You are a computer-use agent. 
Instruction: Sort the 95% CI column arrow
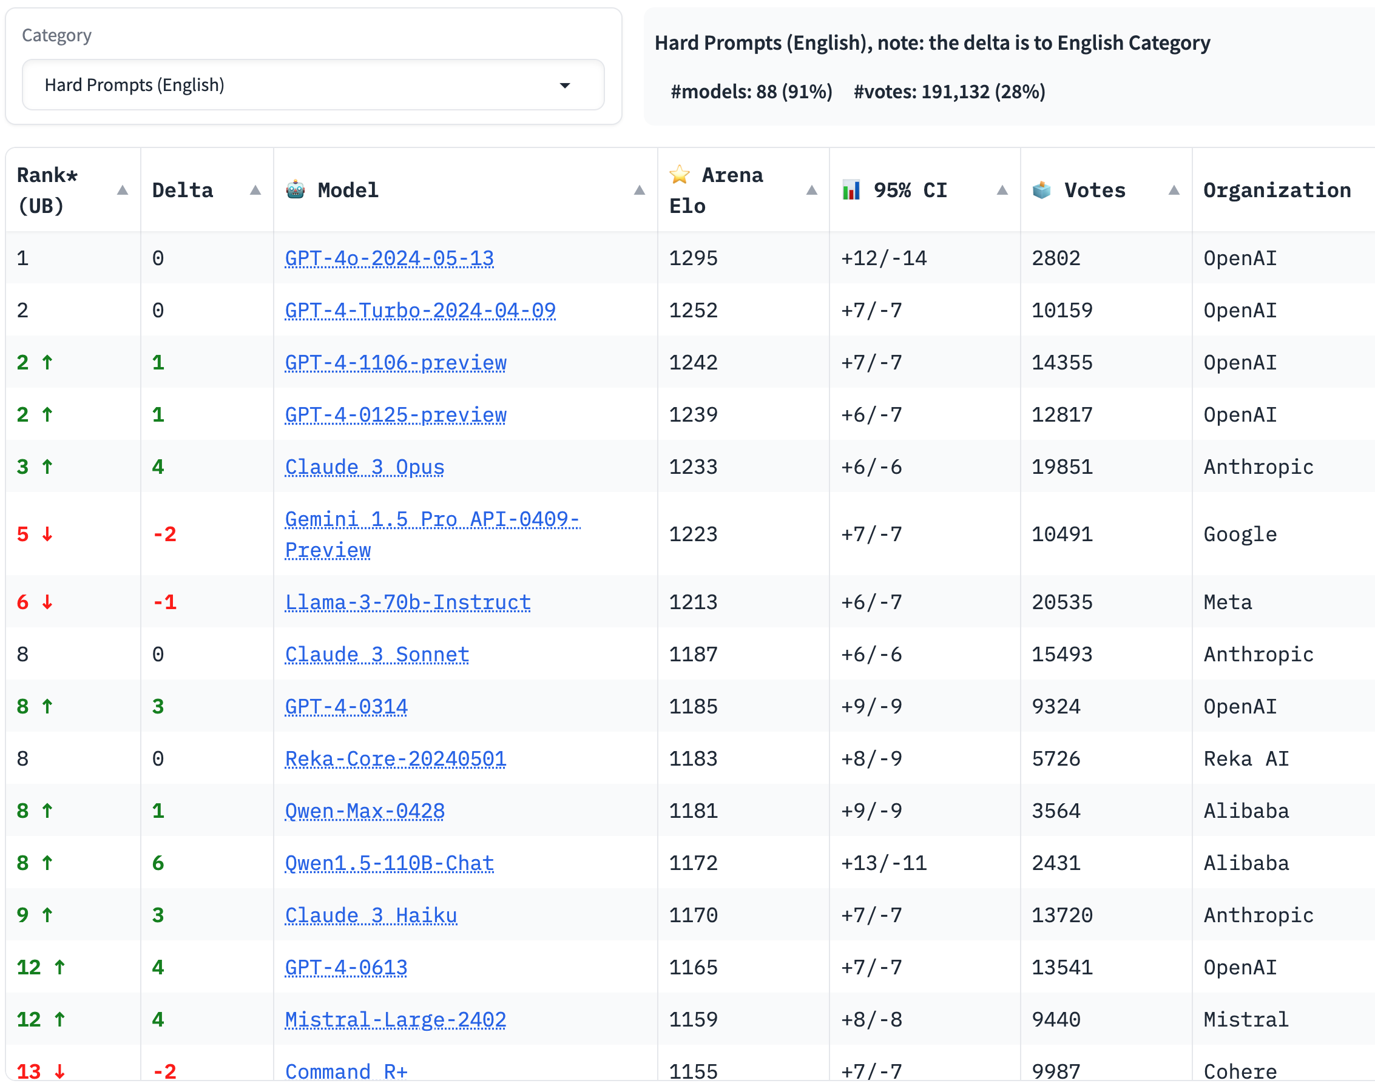1002,190
